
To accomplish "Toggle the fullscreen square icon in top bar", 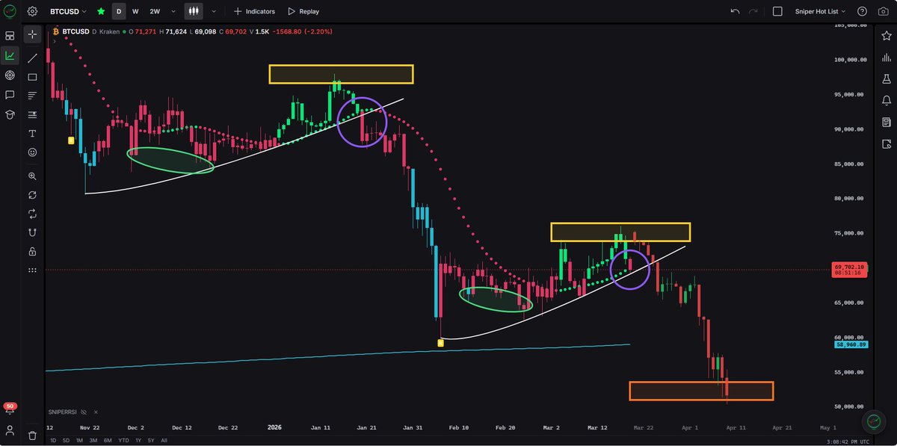I will tap(777, 11).
